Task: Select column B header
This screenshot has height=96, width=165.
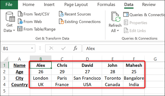Action: pyautogui.click(x=41, y=59)
